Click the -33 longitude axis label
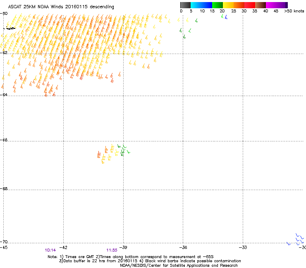The height and width of the screenshot is (268, 306). coord(243,247)
